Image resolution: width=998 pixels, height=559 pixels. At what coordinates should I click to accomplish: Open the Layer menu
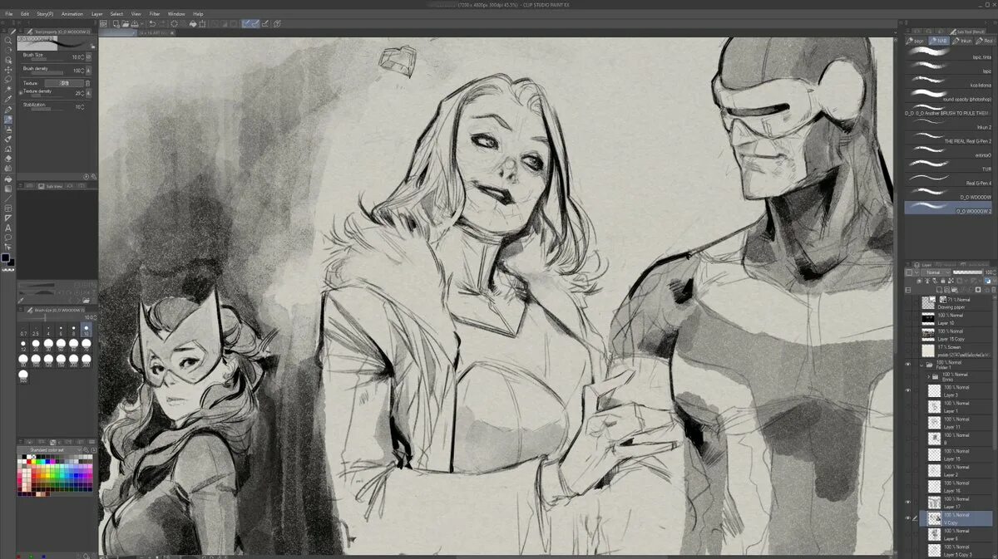tap(97, 14)
